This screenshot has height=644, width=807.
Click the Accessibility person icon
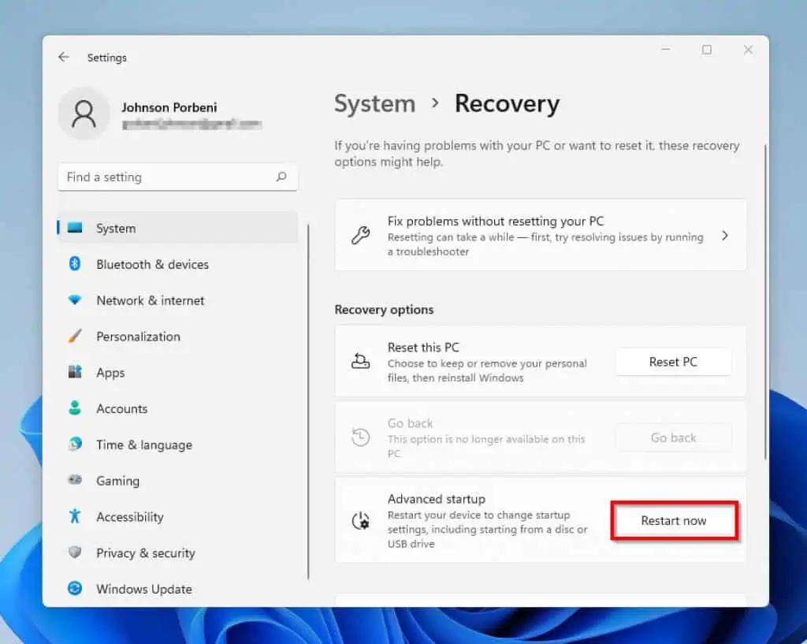coord(75,517)
